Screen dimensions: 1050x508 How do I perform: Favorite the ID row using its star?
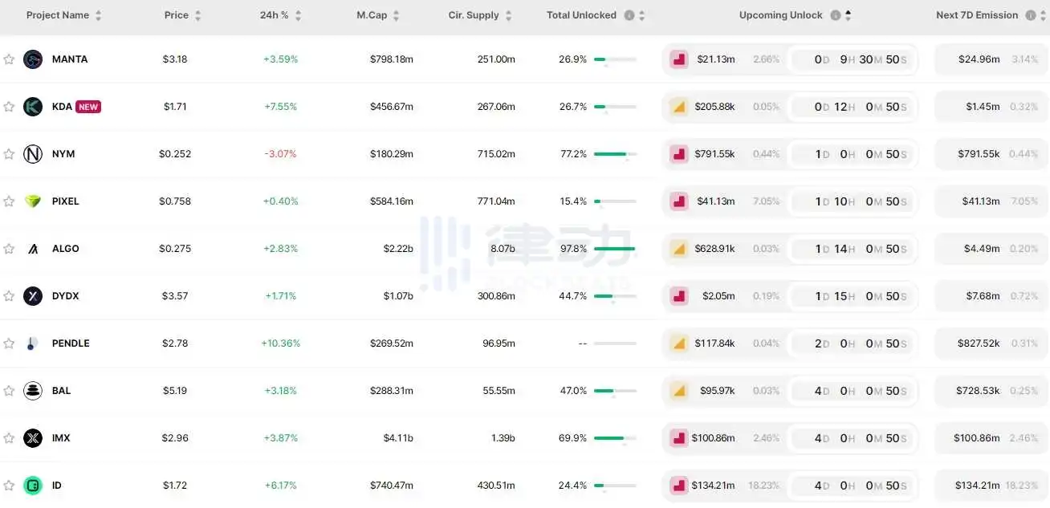pos(9,486)
